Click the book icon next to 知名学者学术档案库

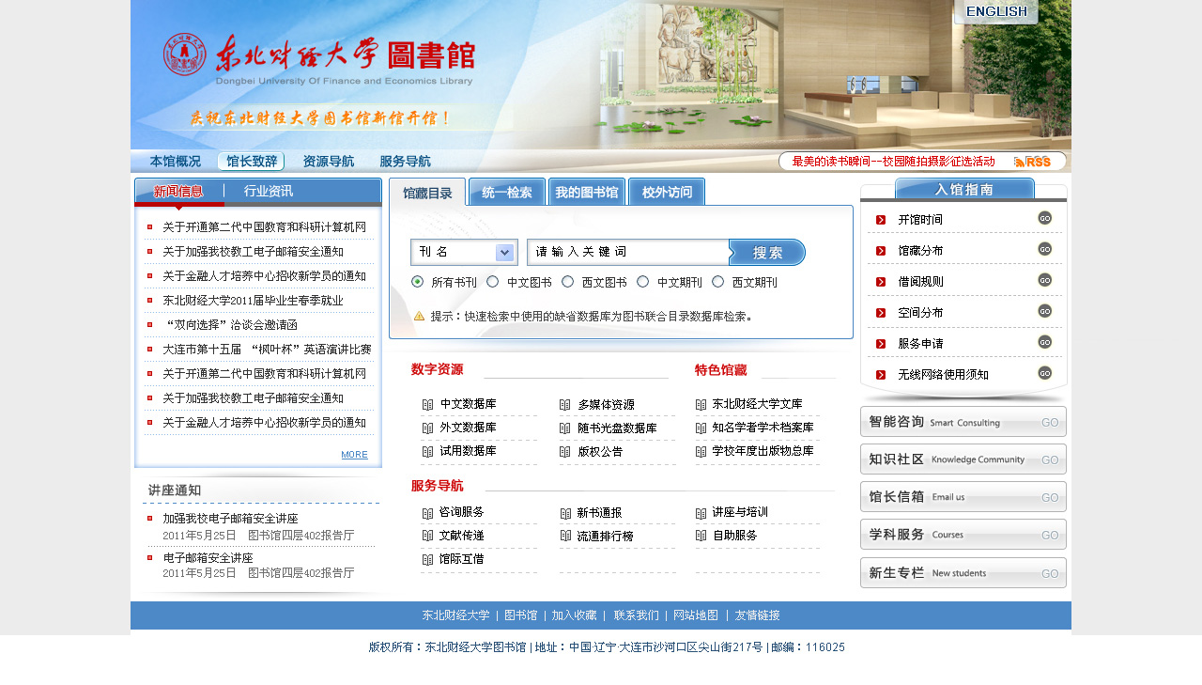click(701, 428)
